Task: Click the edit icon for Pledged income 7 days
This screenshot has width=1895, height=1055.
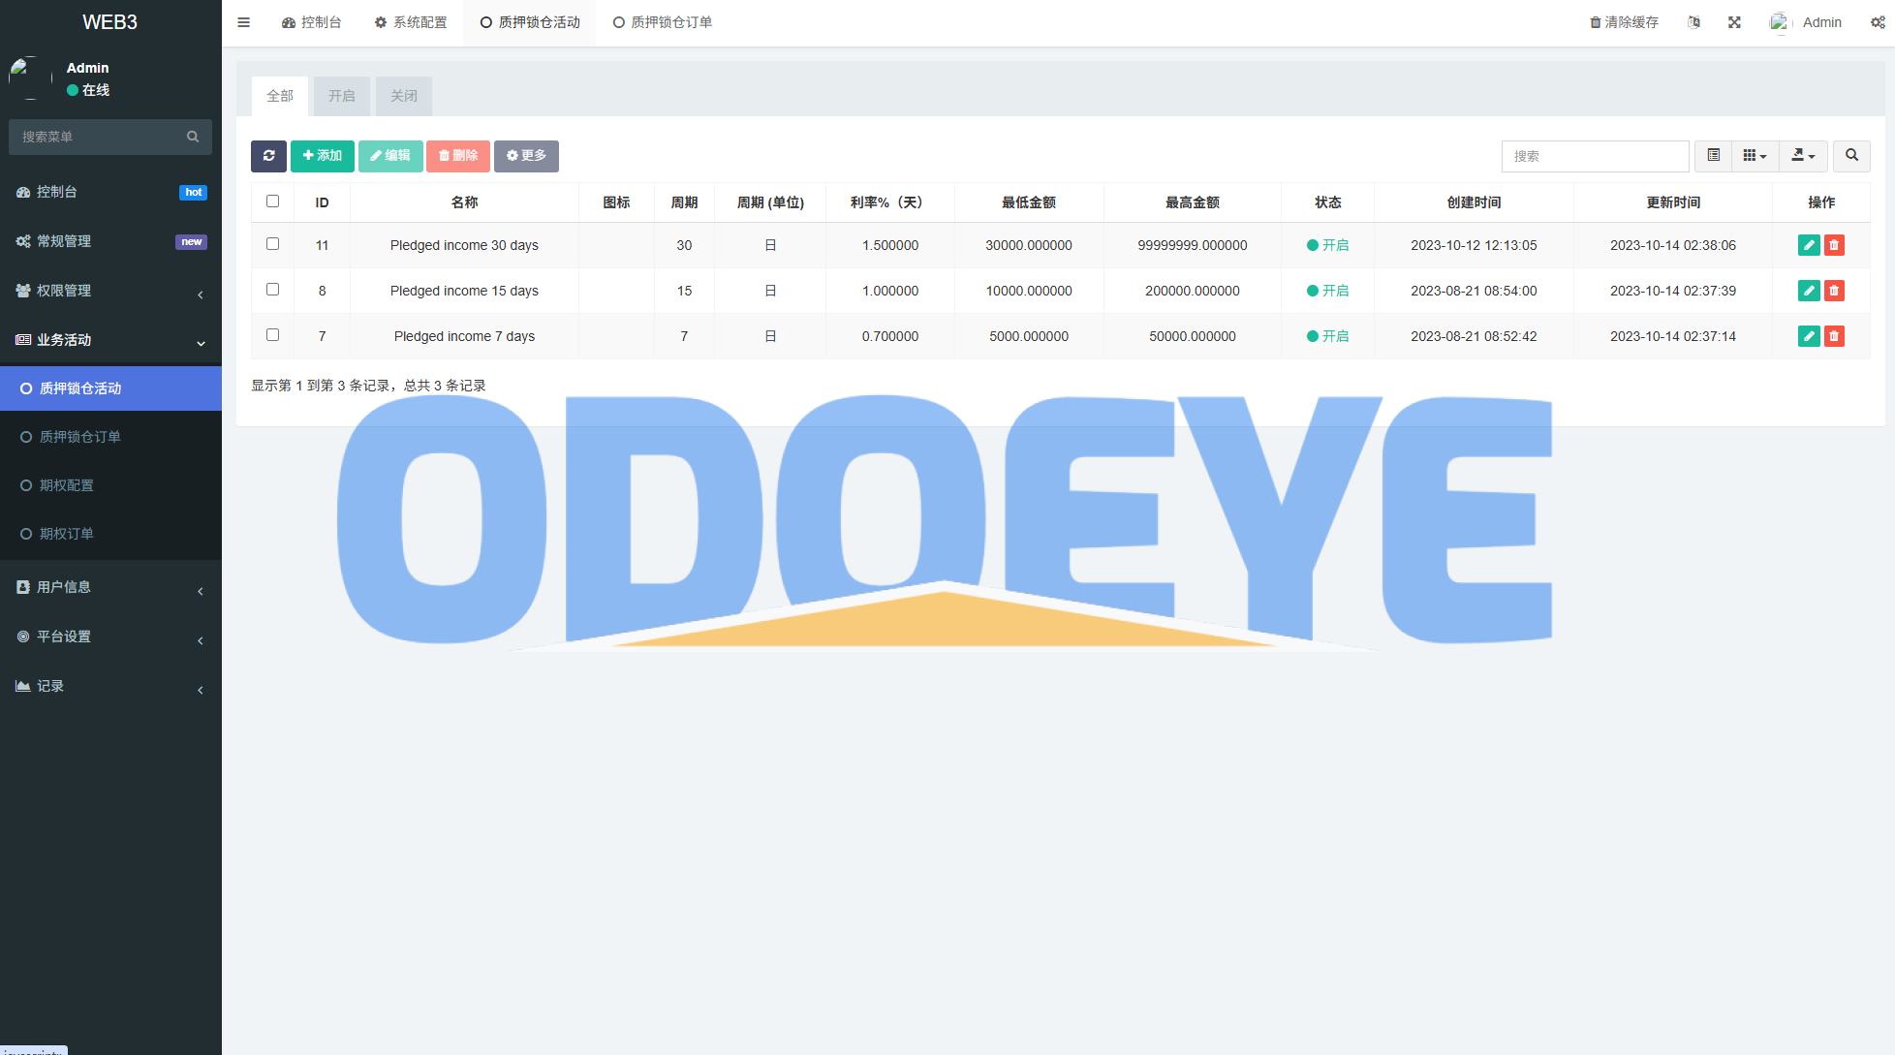Action: pos(1808,336)
